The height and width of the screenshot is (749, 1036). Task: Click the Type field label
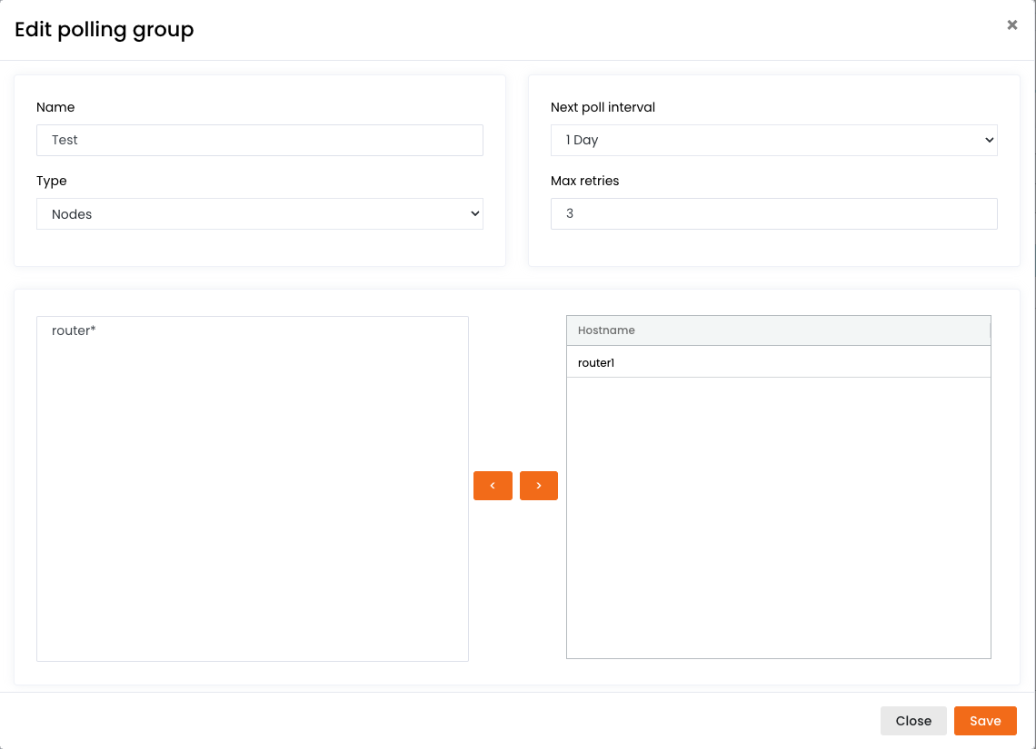52,181
